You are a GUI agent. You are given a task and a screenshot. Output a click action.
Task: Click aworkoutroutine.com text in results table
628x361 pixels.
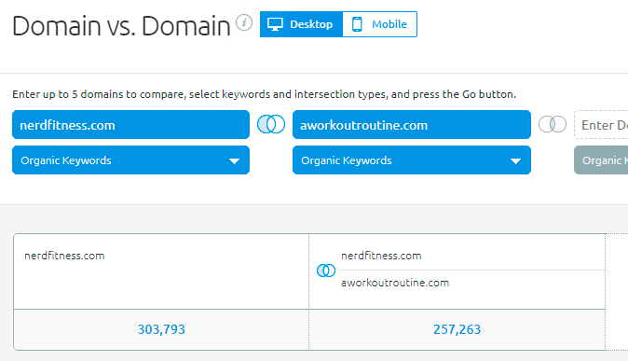[395, 283]
